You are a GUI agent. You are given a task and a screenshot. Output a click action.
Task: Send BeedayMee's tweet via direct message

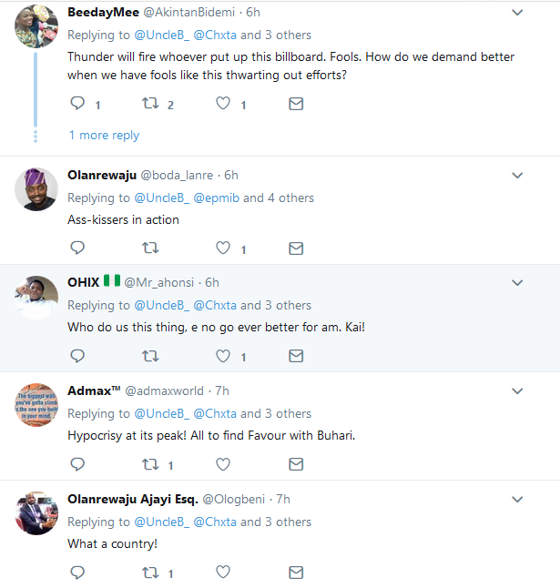coord(296,105)
